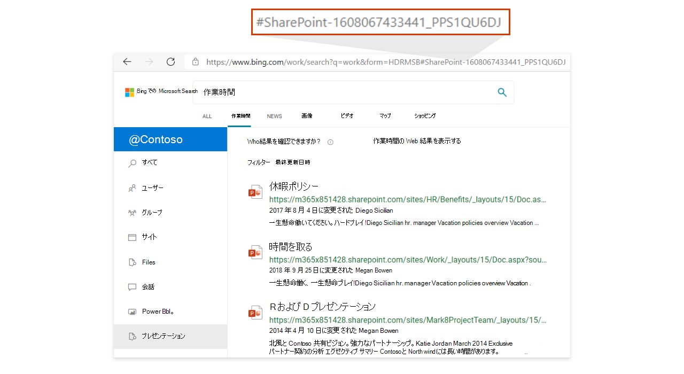Open the NEWS tab
The width and height of the screenshot is (684, 374).
[274, 116]
